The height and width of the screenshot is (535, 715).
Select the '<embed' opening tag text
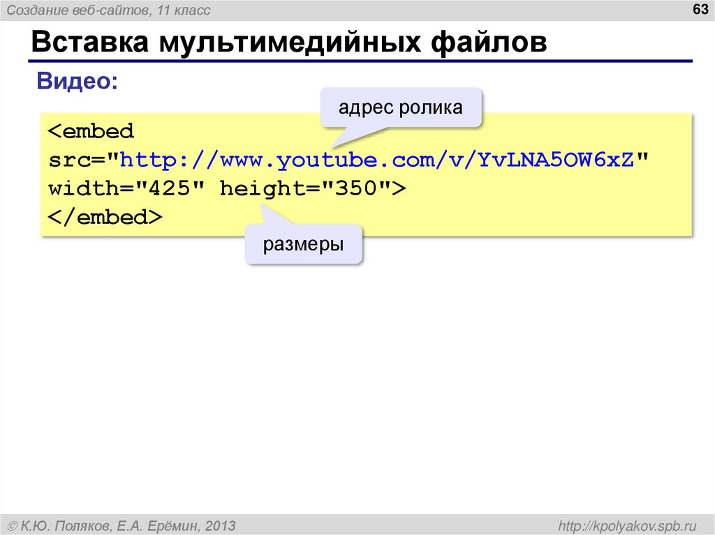point(90,131)
